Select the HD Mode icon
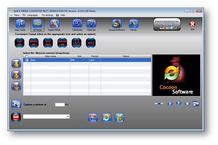 pos(37,24)
